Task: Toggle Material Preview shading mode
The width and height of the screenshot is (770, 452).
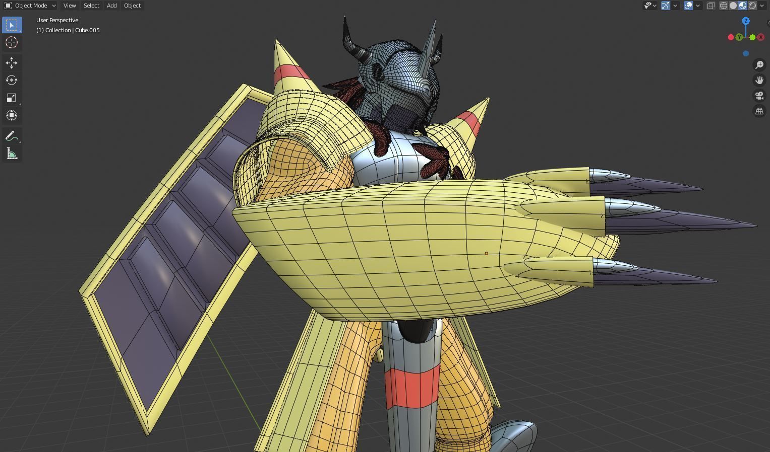Action: tap(742, 6)
